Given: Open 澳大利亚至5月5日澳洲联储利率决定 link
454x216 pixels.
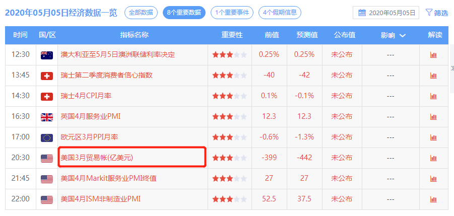Looking at the screenshot, I should 118,54.
